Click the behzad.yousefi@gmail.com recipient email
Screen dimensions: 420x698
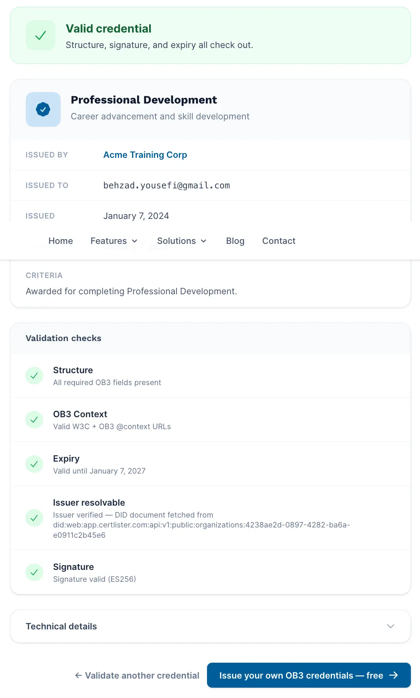tap(167, 185)
